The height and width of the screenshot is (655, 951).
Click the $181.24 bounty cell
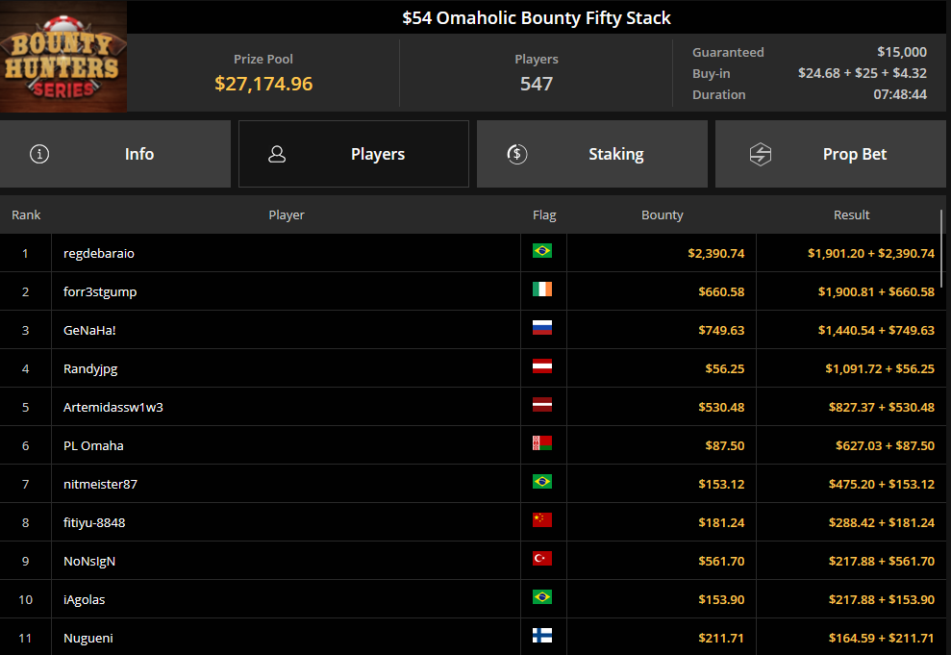(x=721, y=523)
